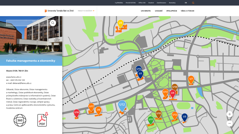The height and width of the screenshot is (134, 239).
Task: Select the dark blue U15 map pin
Action: pyautogui.click(x=139, y=69)
